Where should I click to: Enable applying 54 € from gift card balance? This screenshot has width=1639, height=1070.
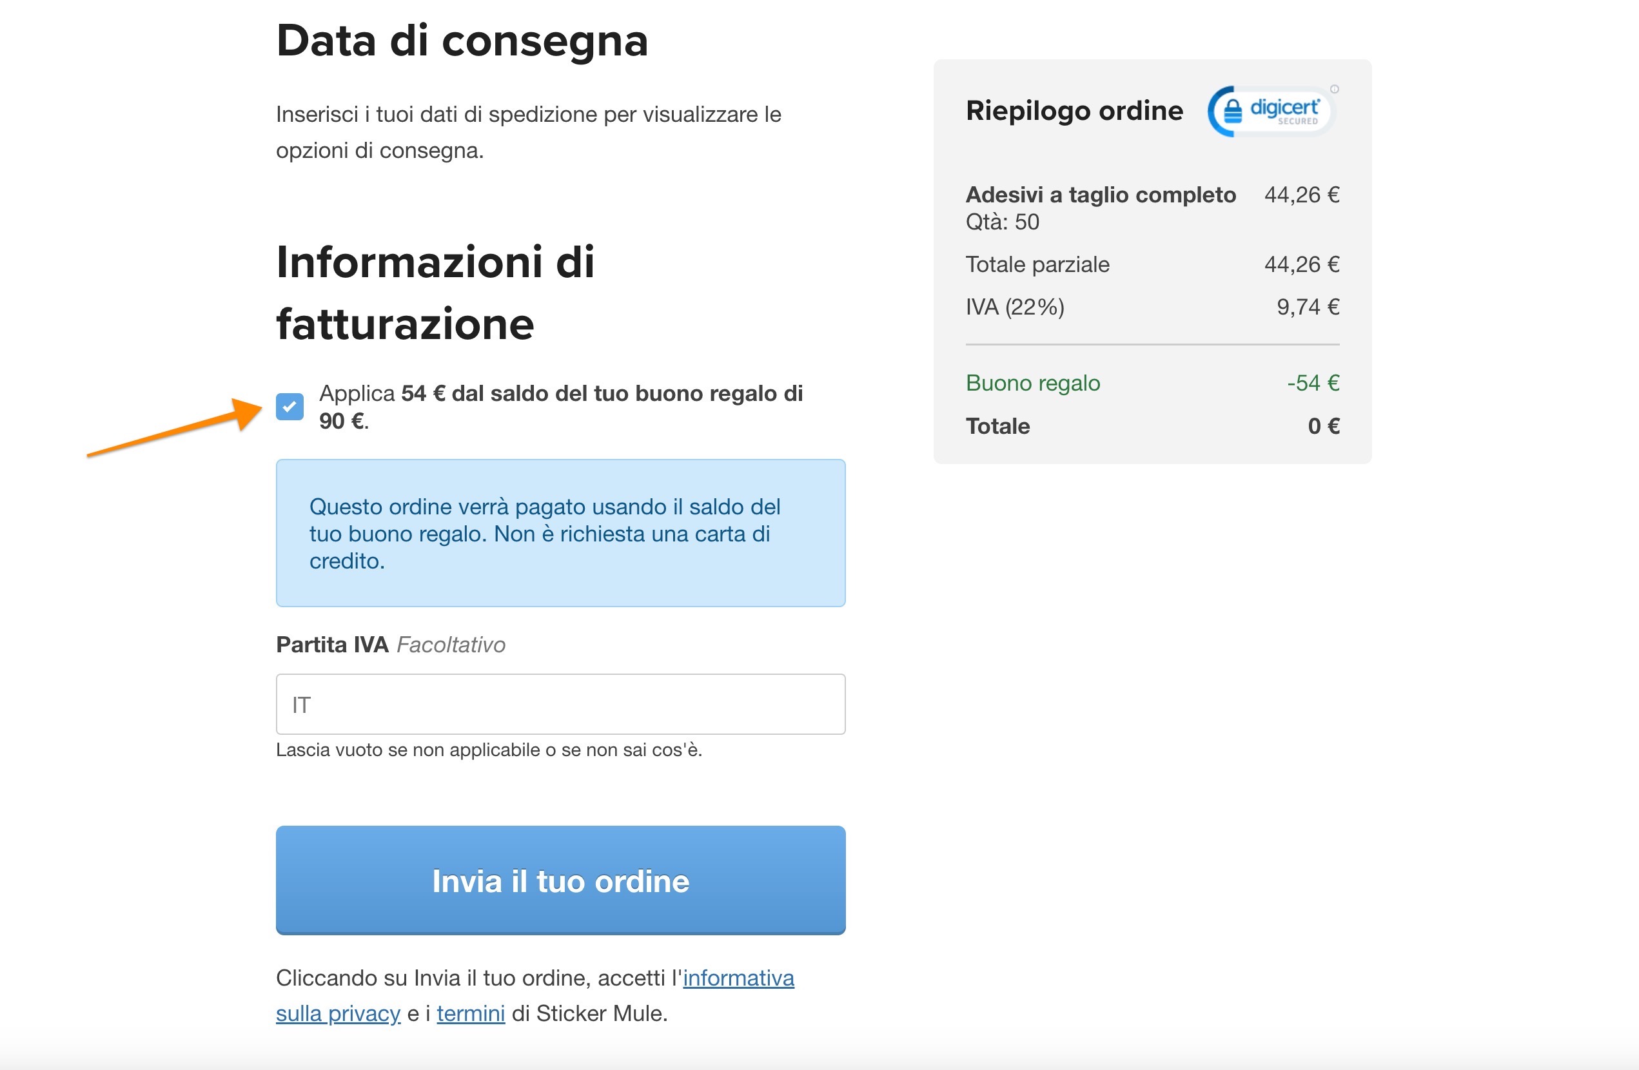[290, 407]
